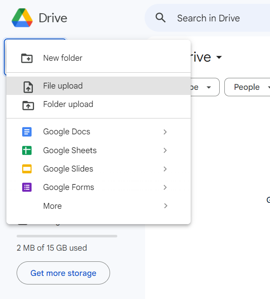Click the storage usage progress bar

67,236
